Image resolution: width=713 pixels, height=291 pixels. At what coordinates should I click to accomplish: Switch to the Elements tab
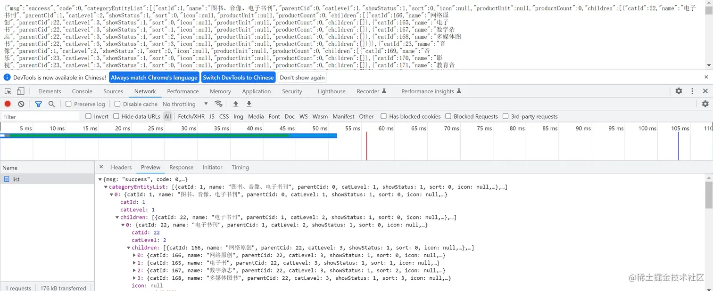click(x=50, y=91)
